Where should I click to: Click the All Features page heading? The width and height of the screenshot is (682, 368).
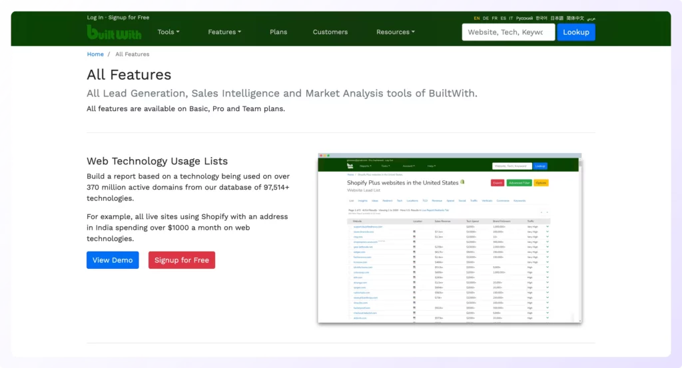click(x=129, y=75)
